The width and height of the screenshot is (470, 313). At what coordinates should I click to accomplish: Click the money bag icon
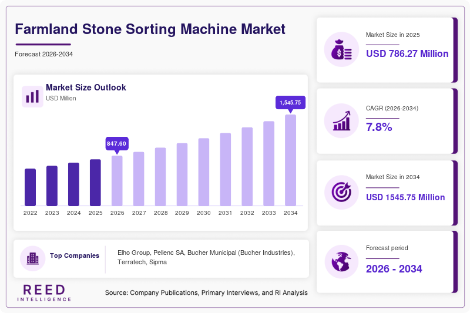(x=341, y=49)
